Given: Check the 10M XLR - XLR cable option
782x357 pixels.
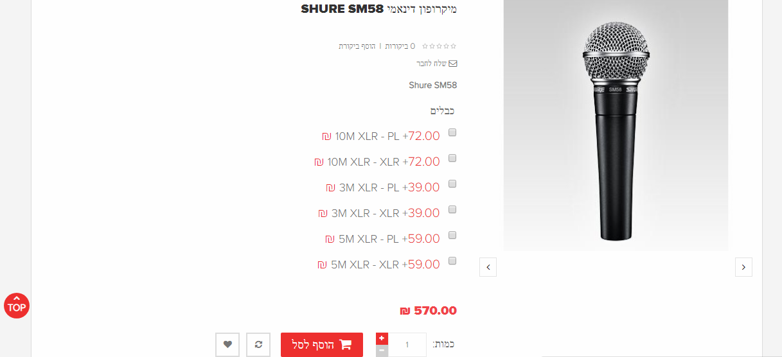Looking at the screenshot, I should coord(452,158).
